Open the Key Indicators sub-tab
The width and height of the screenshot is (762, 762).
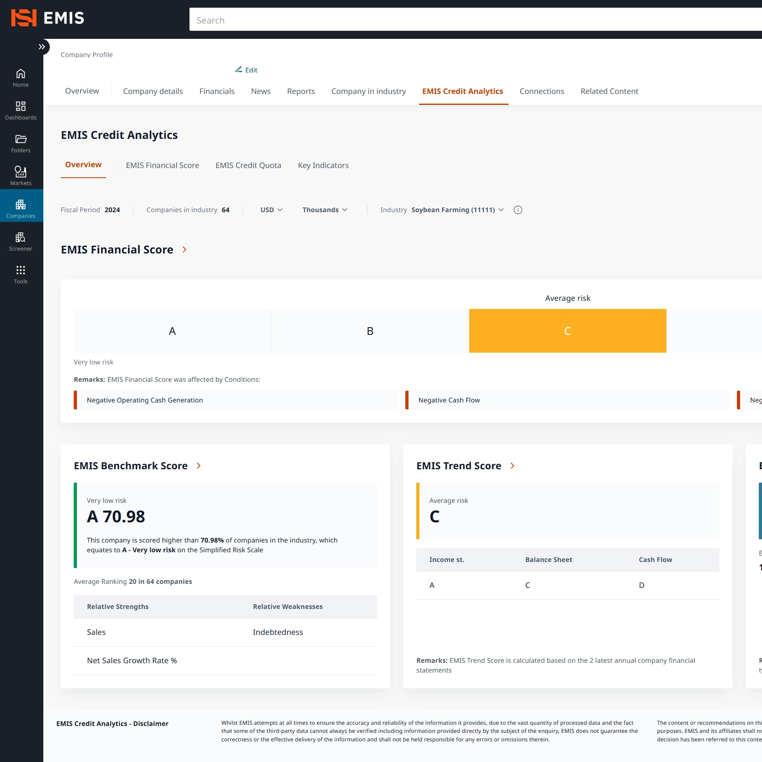click(323, 165)
